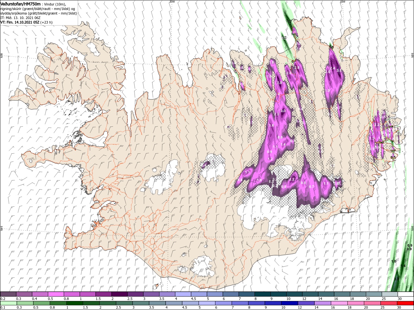Pick the upper-row swatch between 1.5 and 2

(x=103, y=294)
